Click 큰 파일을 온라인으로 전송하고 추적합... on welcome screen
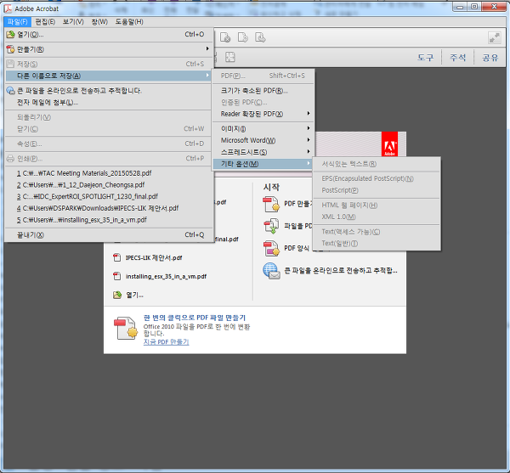Viewport: 510px width, 473px height. [341, 271]
